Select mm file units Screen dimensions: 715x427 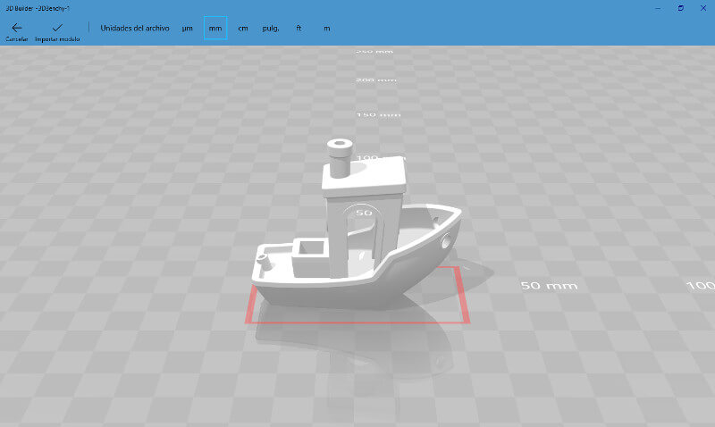[x=215, y=29]
